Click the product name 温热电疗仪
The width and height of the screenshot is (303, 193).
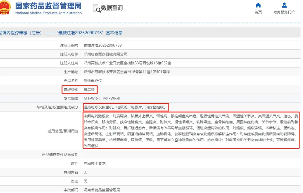93,81
